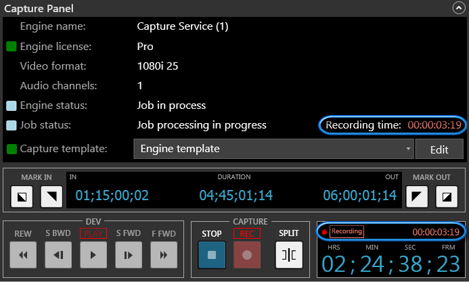469x282 pixels.
Task: Click the REC record button
Action: point(247,255)
